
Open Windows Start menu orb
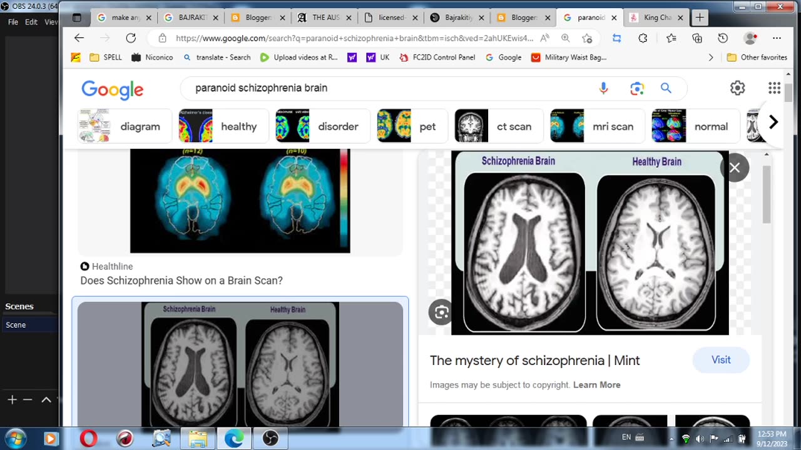pos(15,439)
